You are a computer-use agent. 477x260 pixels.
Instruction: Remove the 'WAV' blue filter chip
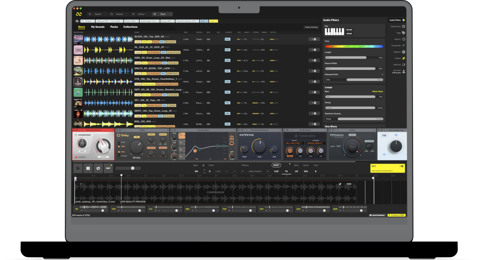(x=206, y=21)
